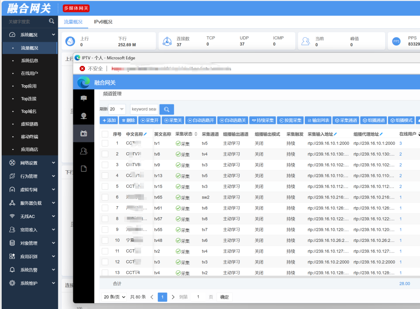
Task: Open the refresh interval 20 dropdown
Action: click(117, 109)
